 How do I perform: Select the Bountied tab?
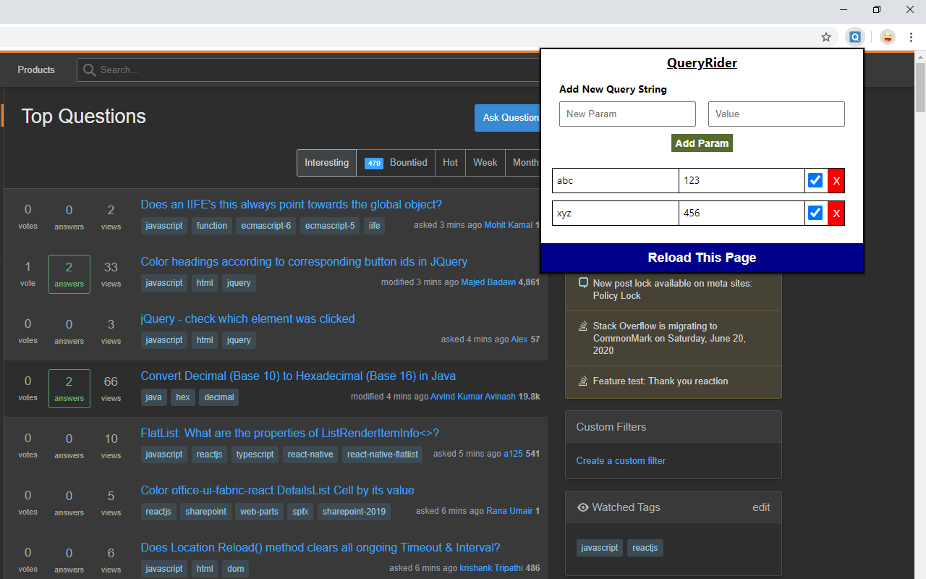[396, 163]
